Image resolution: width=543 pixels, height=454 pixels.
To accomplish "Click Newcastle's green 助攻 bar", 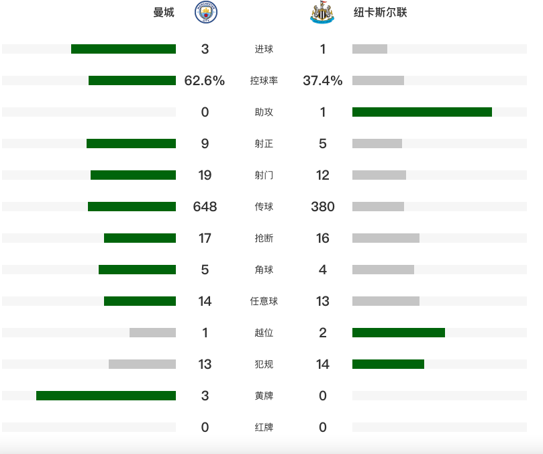I will click(422, 112).
